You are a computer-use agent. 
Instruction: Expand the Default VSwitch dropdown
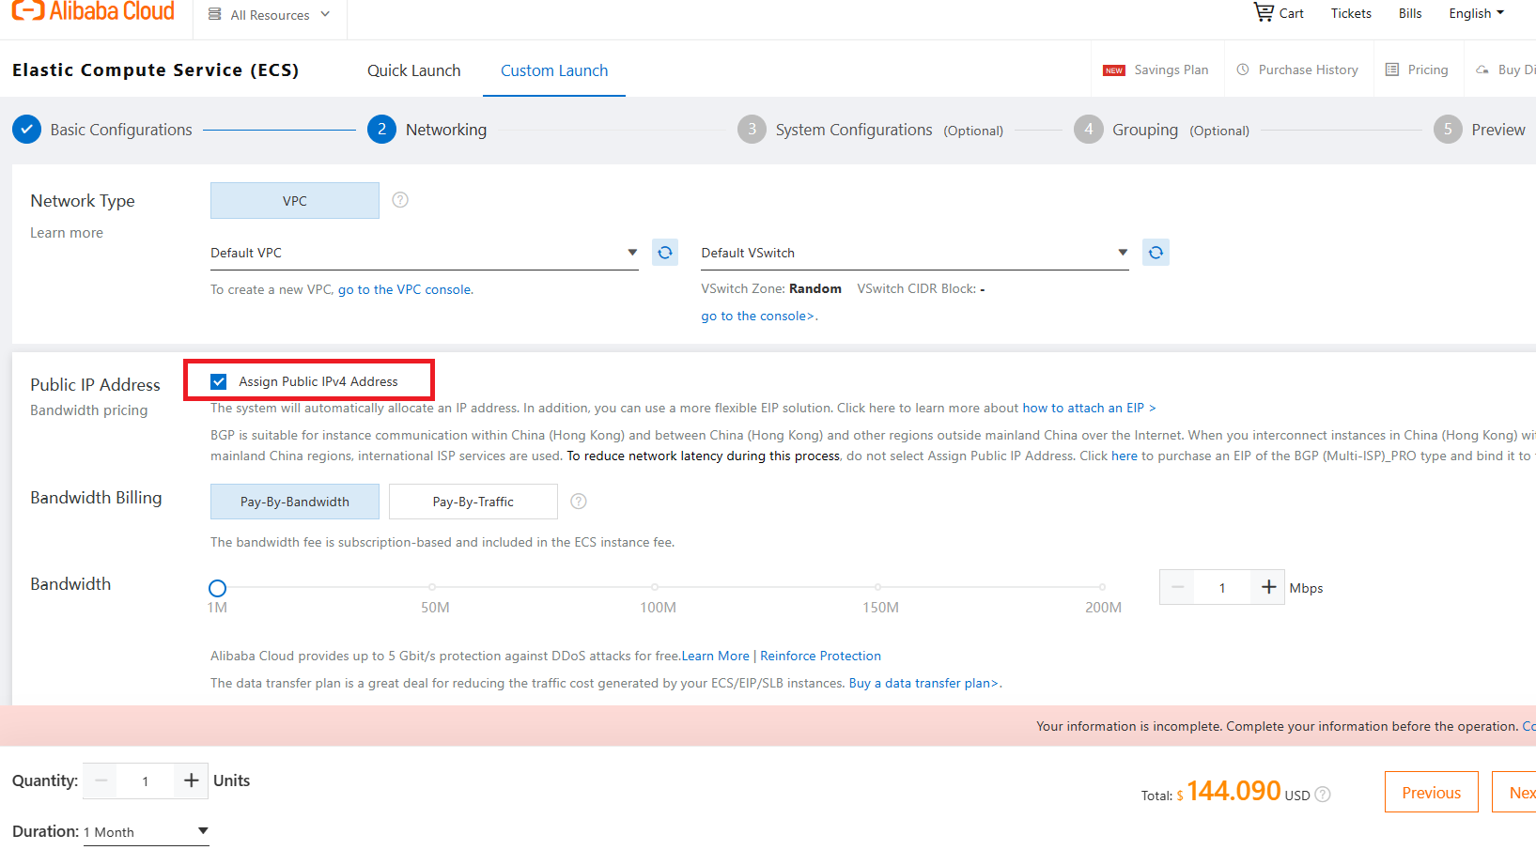tap(1123, 253)
